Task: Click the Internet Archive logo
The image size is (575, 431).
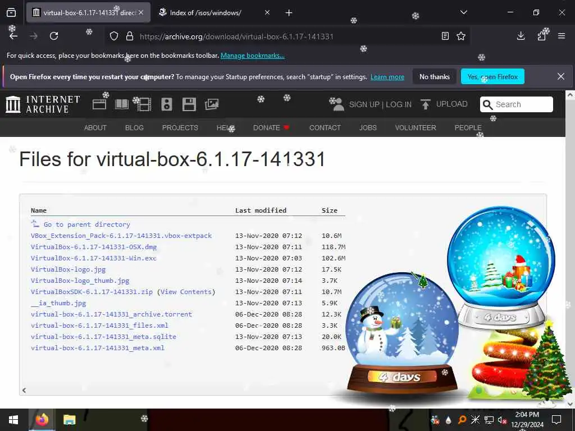Action: pos(43,104)
